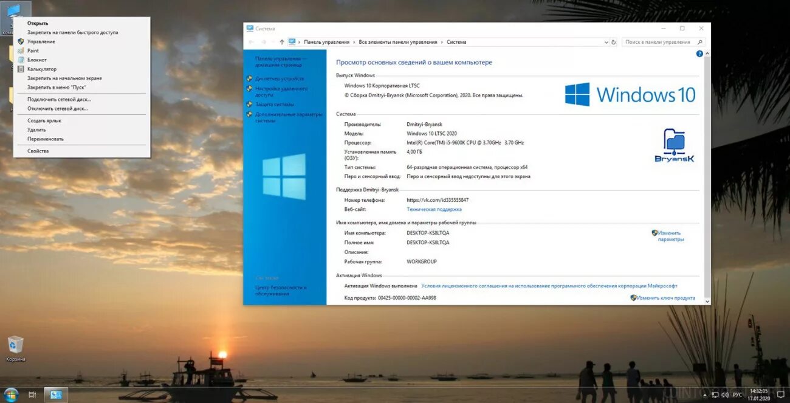790x403 pixels.
Task: Open Дополнительные параметры системы link
Action: click(x=289, y=117)
